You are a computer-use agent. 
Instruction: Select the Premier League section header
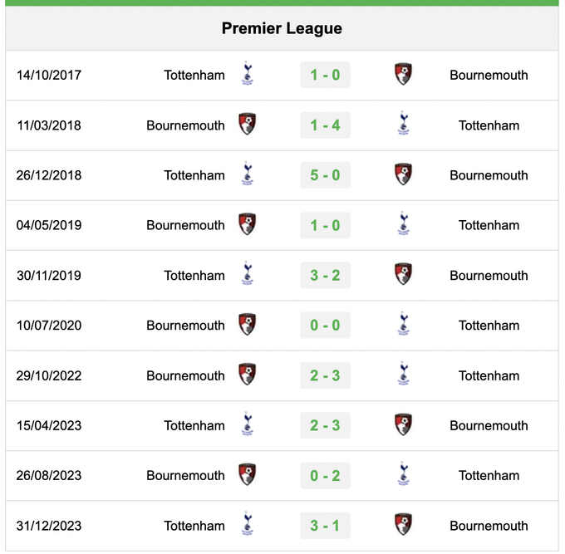(x=282, y=28)
